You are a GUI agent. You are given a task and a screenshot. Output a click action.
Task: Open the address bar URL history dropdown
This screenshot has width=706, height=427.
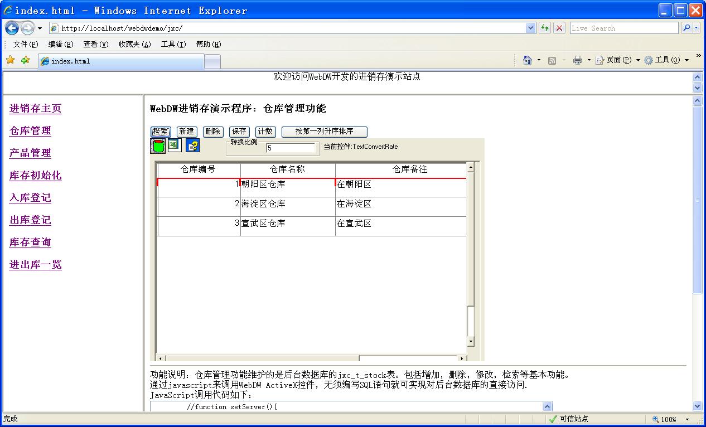(530, 28)
